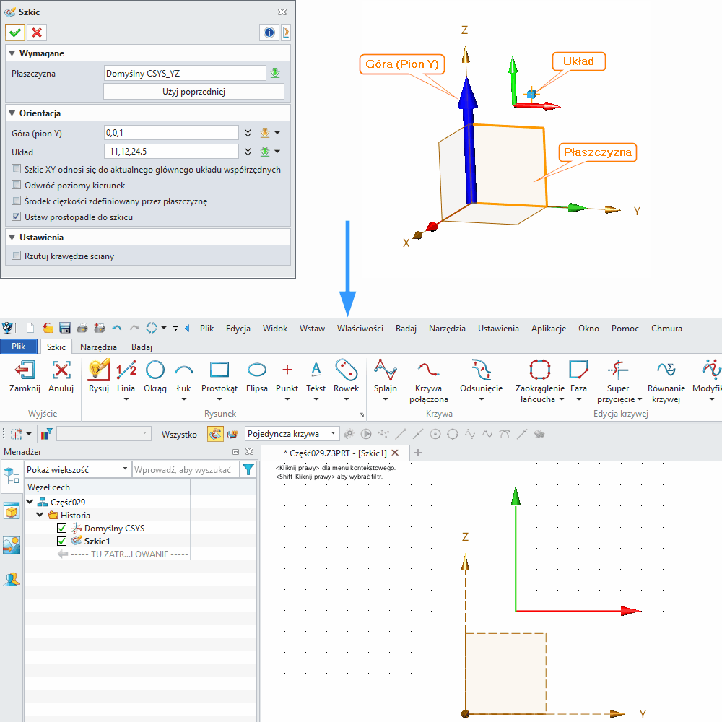
Task: Click the Góra (pion Y) input field
Action: pos(171,133)
